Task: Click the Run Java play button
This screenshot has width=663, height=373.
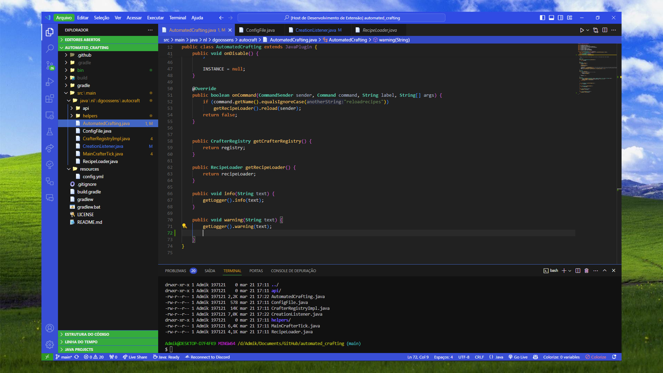Action: (582, 30)
